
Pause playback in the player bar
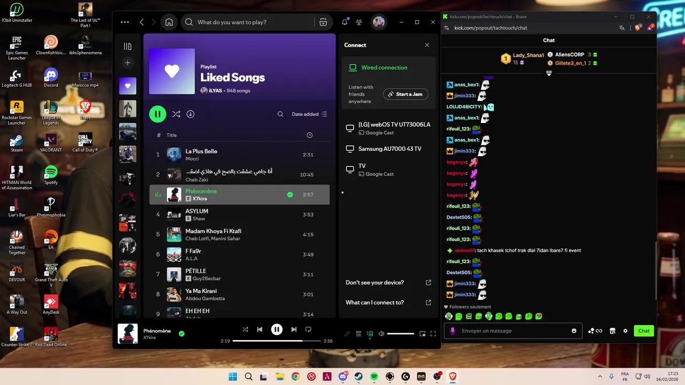[277, 329]
